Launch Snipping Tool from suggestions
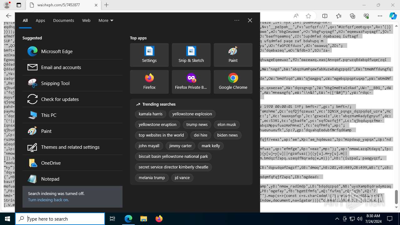 pos(72,83)
